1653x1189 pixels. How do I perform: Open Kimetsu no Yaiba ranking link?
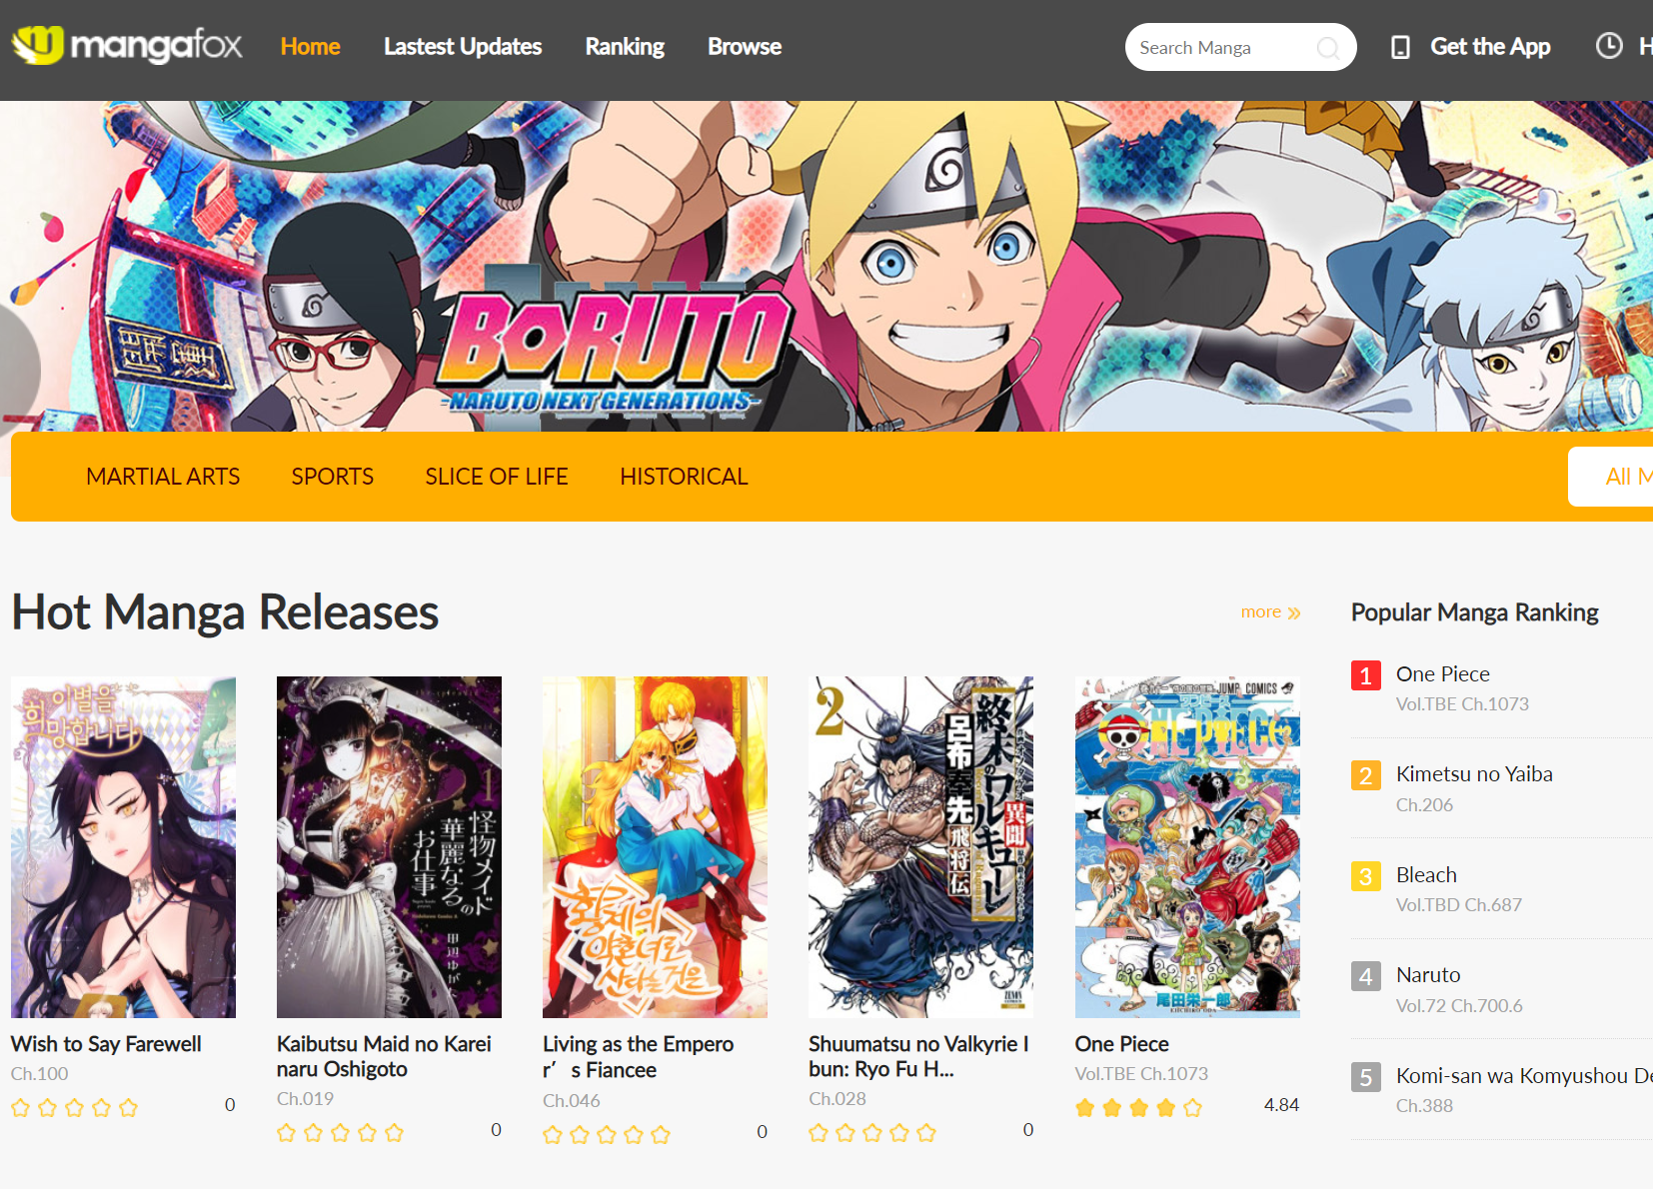coord(1474,773)
